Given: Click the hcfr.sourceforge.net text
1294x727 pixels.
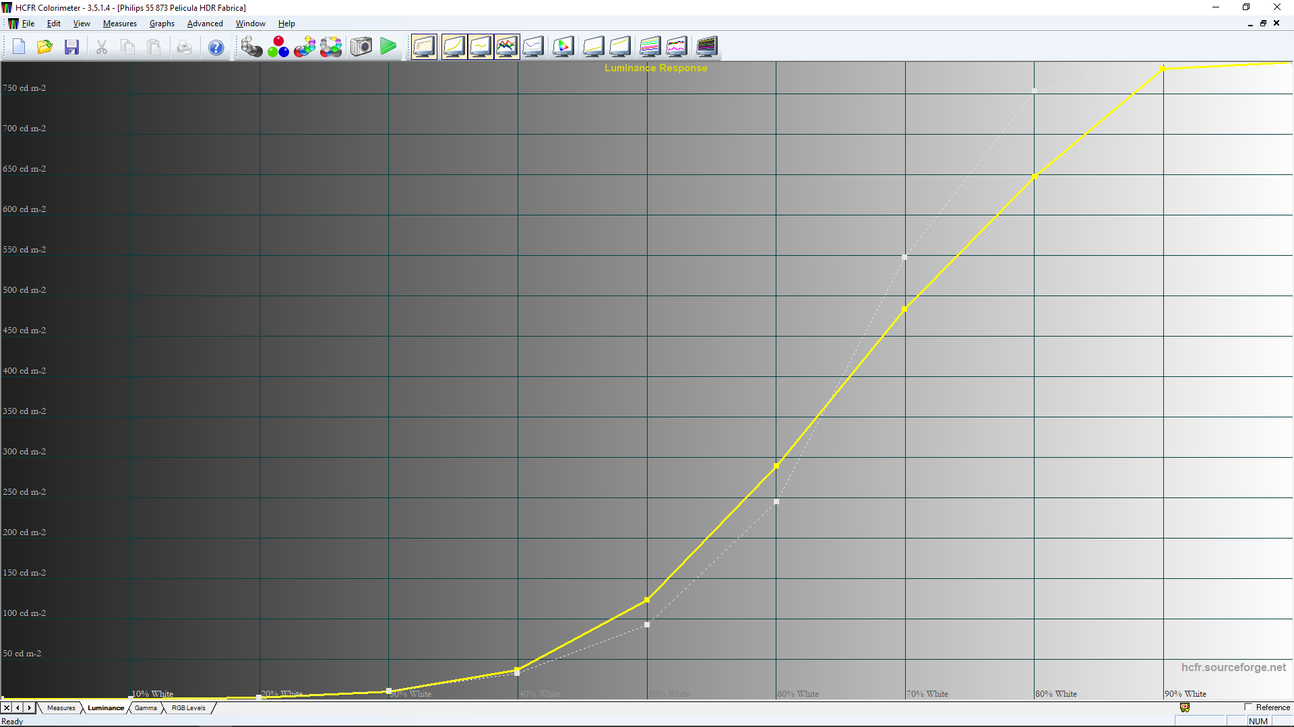Looking at the screenshot, I should tap(1233, 667).
